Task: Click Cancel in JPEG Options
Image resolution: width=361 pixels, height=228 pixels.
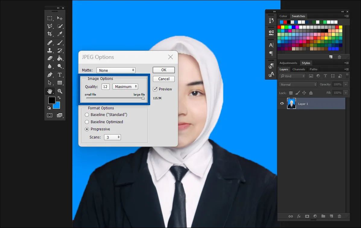Action: pyautogui.click(x=163, y=79)
